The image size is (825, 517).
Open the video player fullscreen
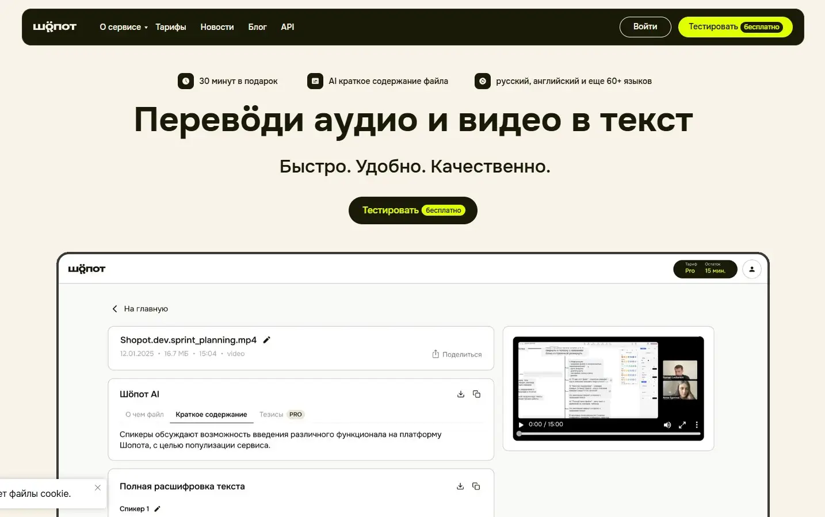(682, 425)
